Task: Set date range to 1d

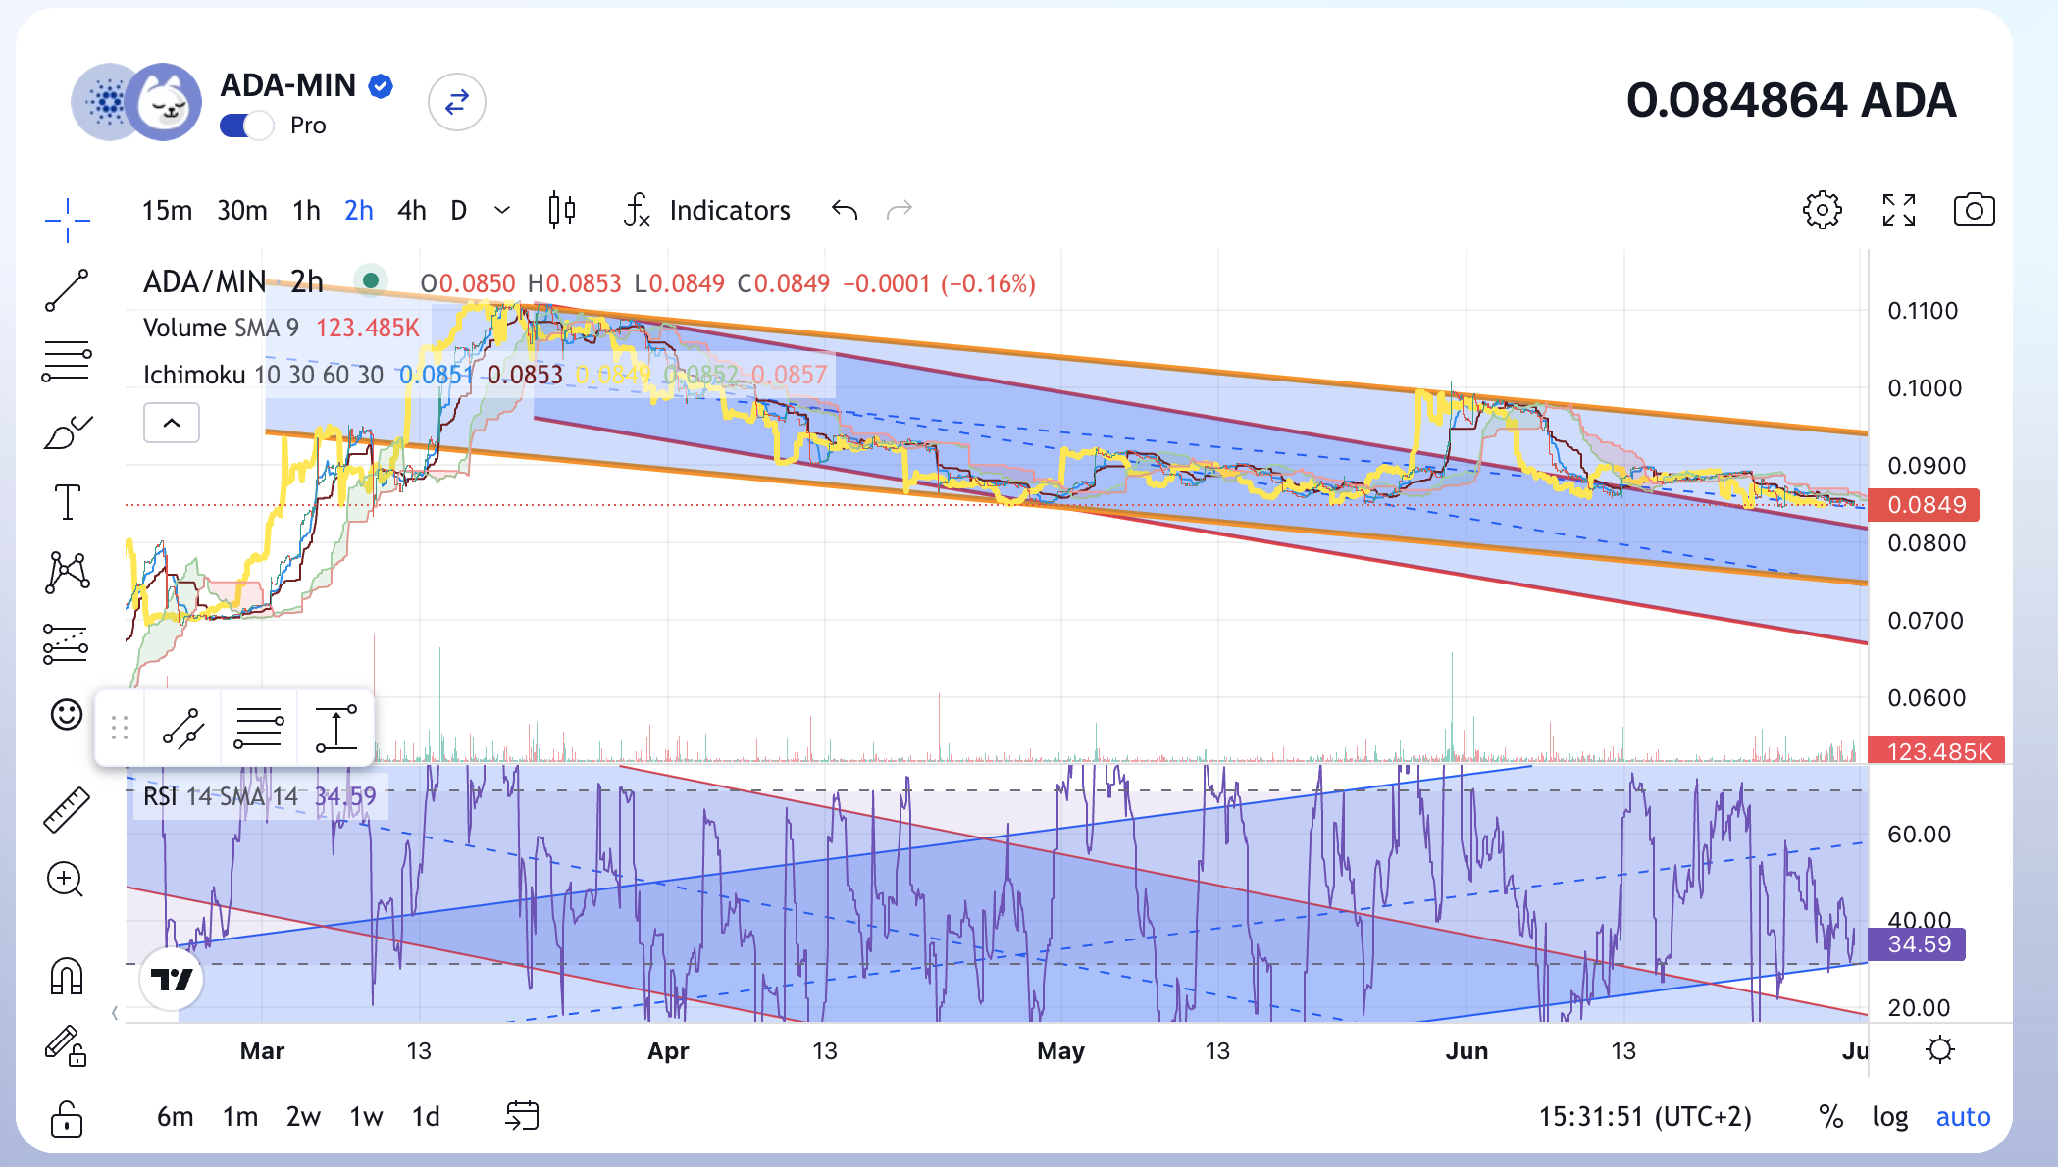Action: (426, 1117)
